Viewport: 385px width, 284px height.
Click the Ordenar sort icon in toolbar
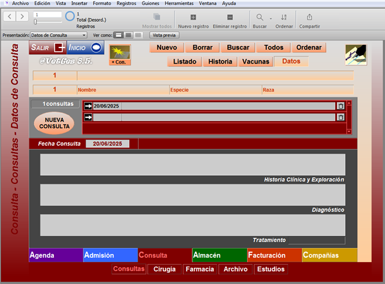284,17
